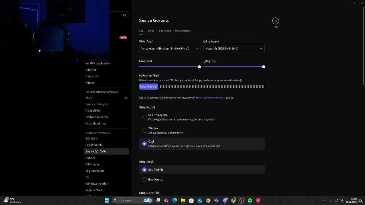Screen dimensions: 365x205
Task: Click the Nitro sidebar item
Action: [x=106, y=98]
